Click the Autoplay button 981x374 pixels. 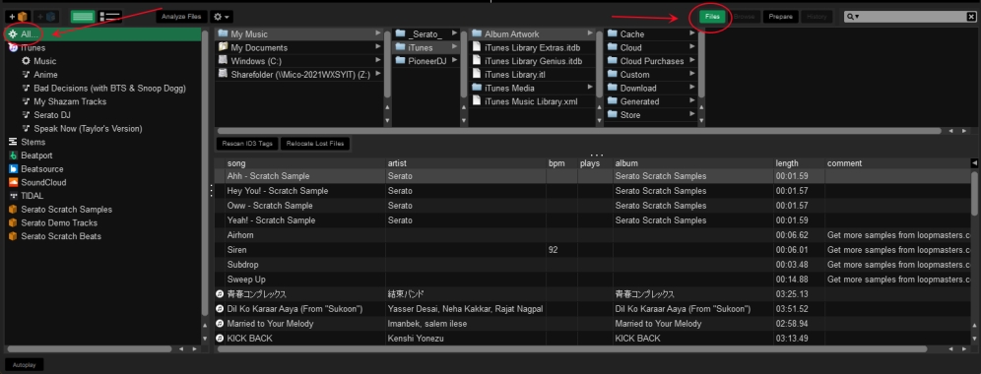25,364
